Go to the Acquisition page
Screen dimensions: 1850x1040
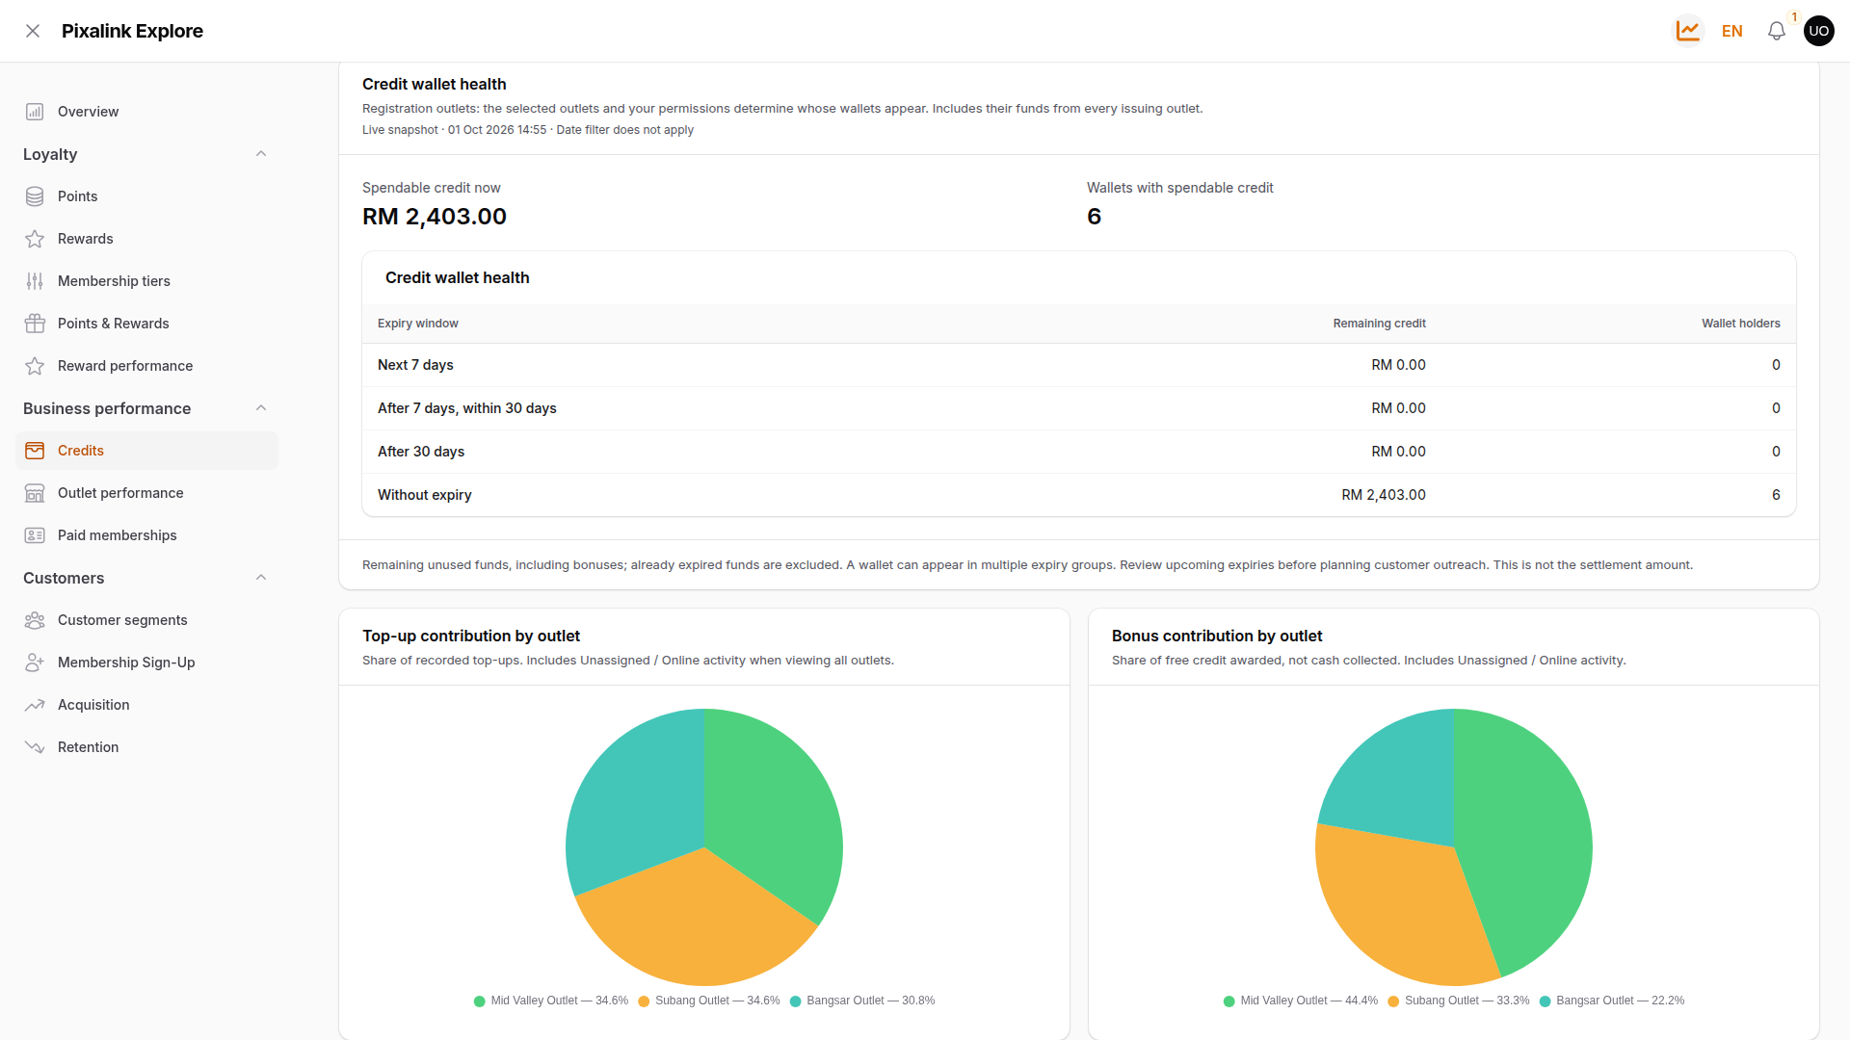tap(146, 705)
